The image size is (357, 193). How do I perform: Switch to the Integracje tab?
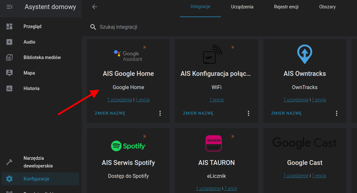coord(200,7)
